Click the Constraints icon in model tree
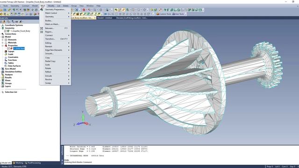The width and height of the screenshot is (299, 168). [x=6, y=57]
